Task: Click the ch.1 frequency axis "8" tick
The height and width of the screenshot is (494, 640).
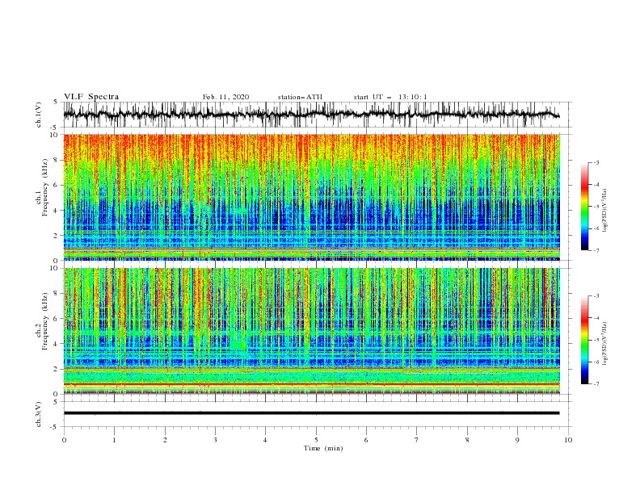Action: (56, 160)
